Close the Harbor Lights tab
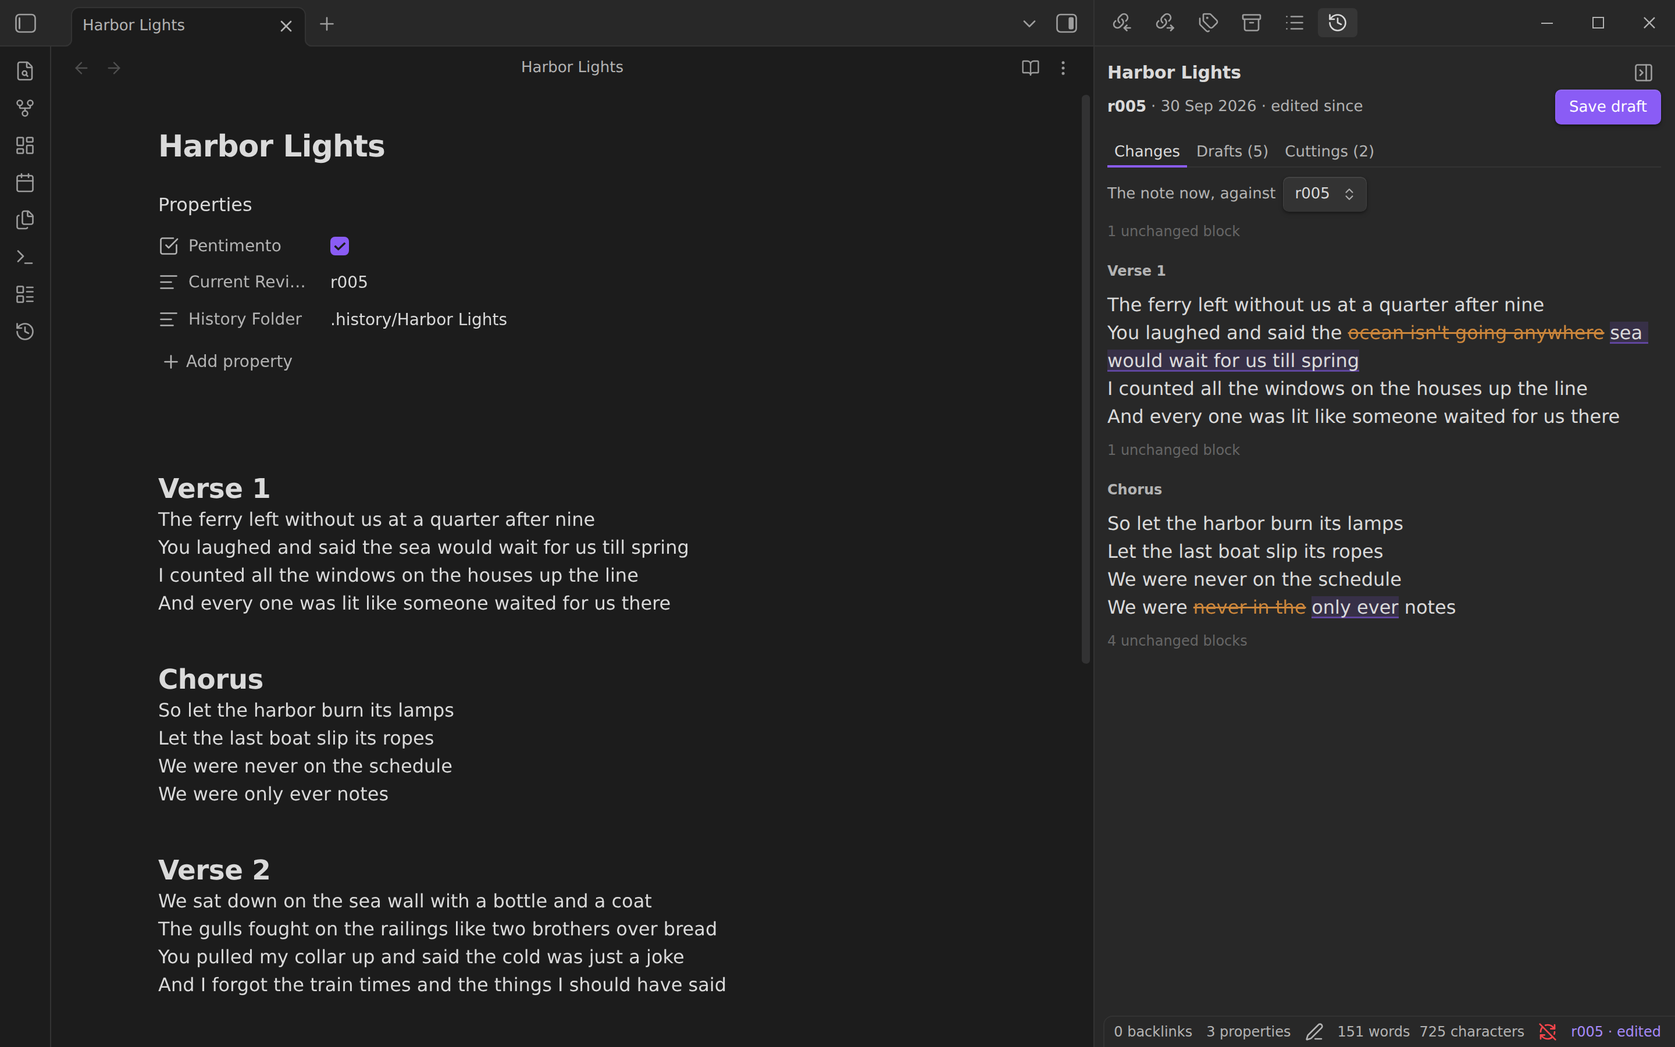Screen dimensions: 1675x1047 point(286,26)
